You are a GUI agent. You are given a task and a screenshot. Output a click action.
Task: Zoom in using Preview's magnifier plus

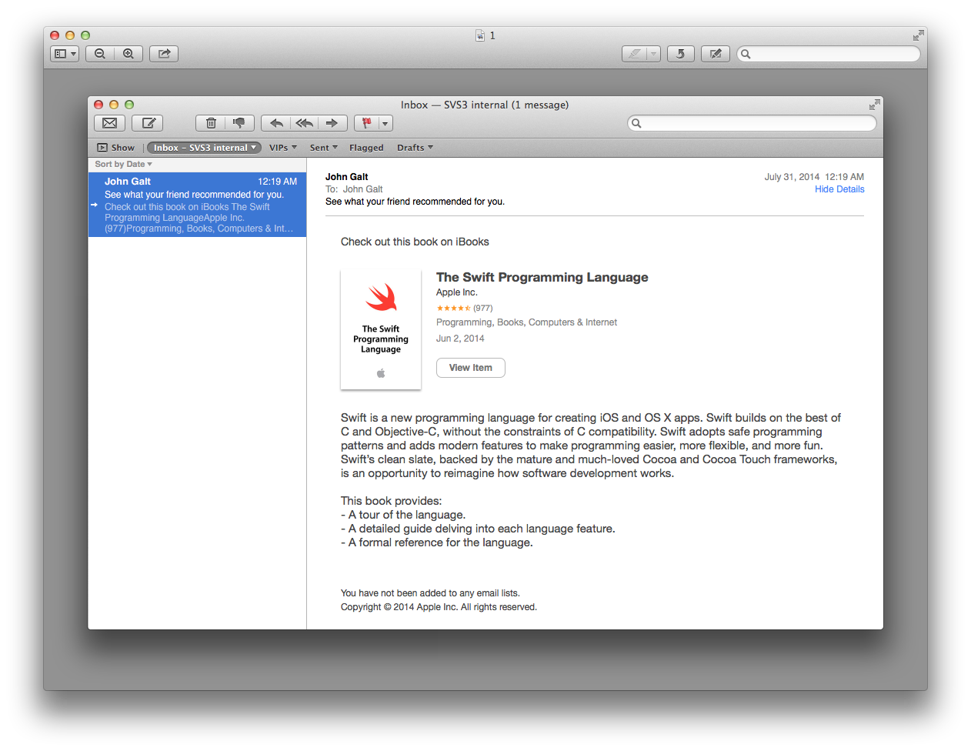[128, 54]
